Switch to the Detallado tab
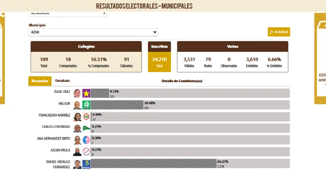This screenshot has width=326, height=172. 62,81
